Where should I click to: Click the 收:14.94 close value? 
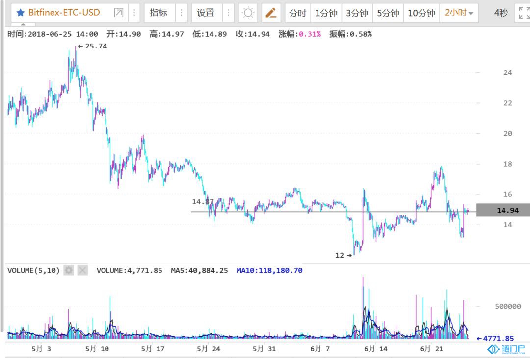pyautogui.click(x=253, y=34)
